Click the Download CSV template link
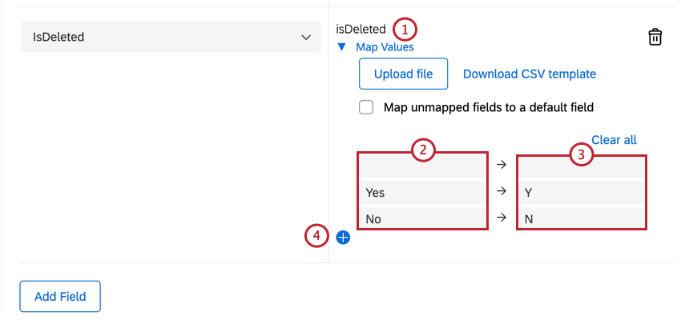The height and width of the screenshot is (320, 681). [529, 74]
